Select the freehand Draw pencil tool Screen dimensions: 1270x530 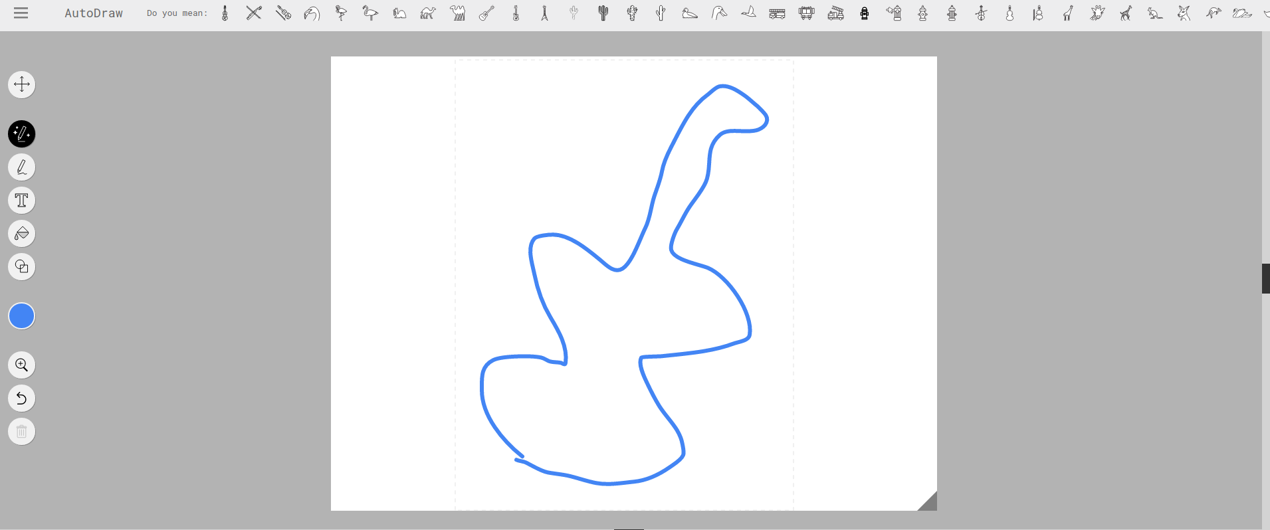[x=21, y=167]
